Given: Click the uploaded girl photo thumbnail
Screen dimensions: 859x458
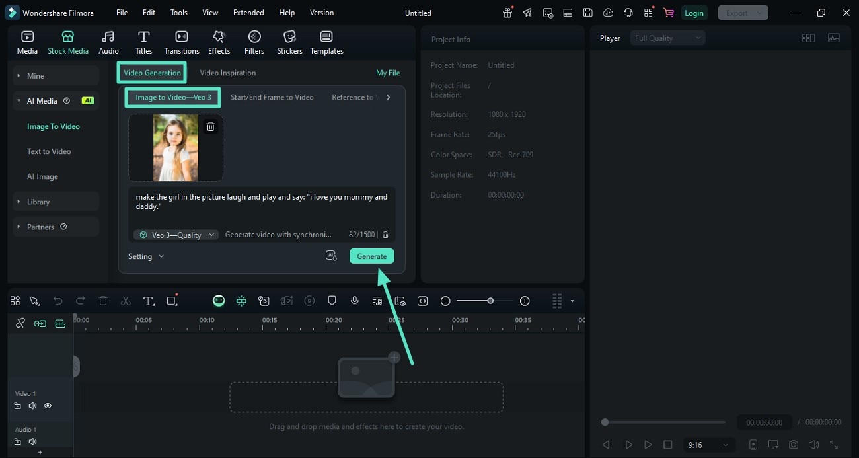Looking at the screenshot, I should [176, 147].
